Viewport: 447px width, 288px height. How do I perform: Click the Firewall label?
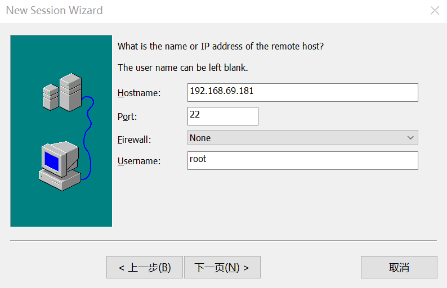click(134, 139)
